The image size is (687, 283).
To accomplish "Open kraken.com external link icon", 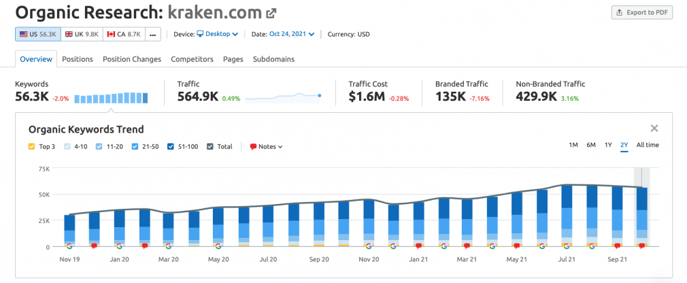I will (271, 14).
